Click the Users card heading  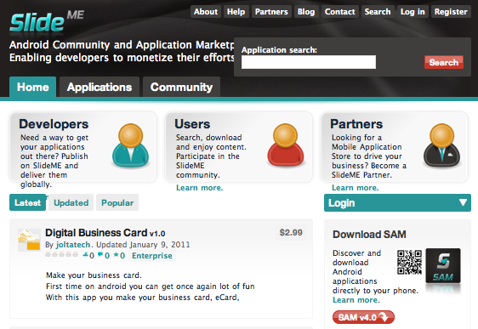(x=192, y=124)
